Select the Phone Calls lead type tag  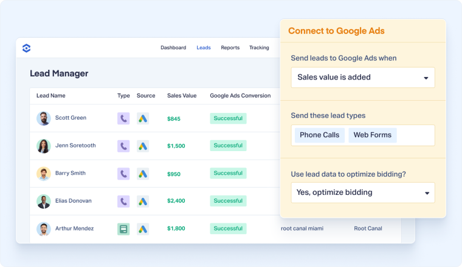319,135
